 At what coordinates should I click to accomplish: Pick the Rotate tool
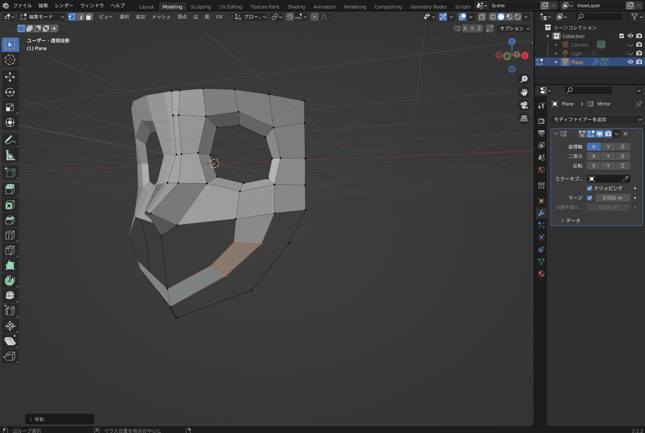click(x=10, y=92)
